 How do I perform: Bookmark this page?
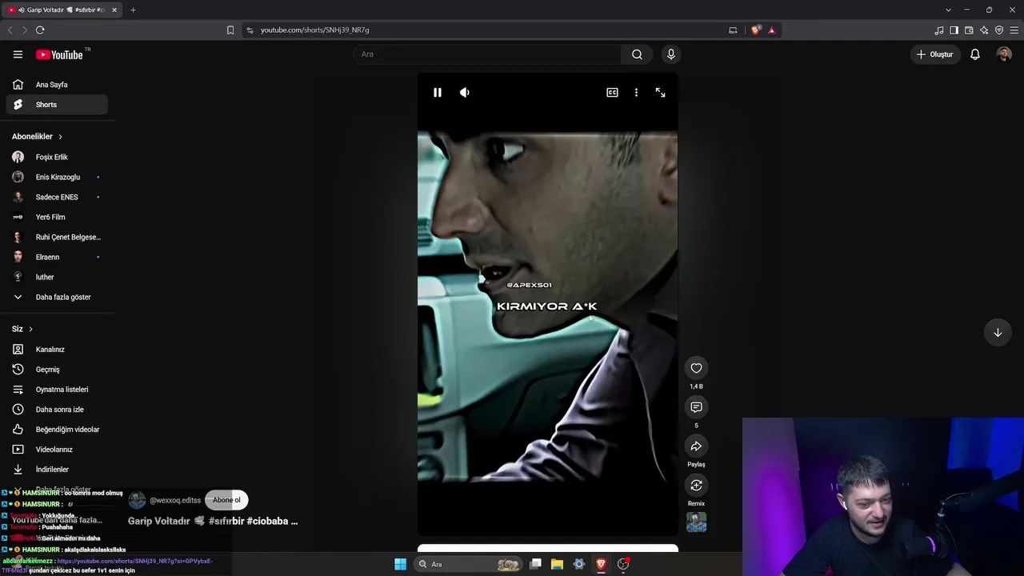point(230,30)
